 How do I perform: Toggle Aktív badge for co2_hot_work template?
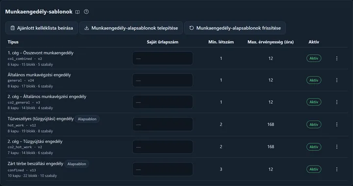point(314,147)
